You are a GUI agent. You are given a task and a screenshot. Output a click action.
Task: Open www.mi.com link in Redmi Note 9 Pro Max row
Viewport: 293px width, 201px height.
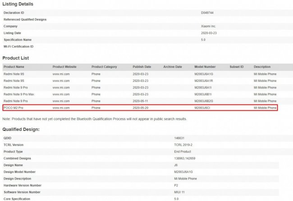(61, 94)
